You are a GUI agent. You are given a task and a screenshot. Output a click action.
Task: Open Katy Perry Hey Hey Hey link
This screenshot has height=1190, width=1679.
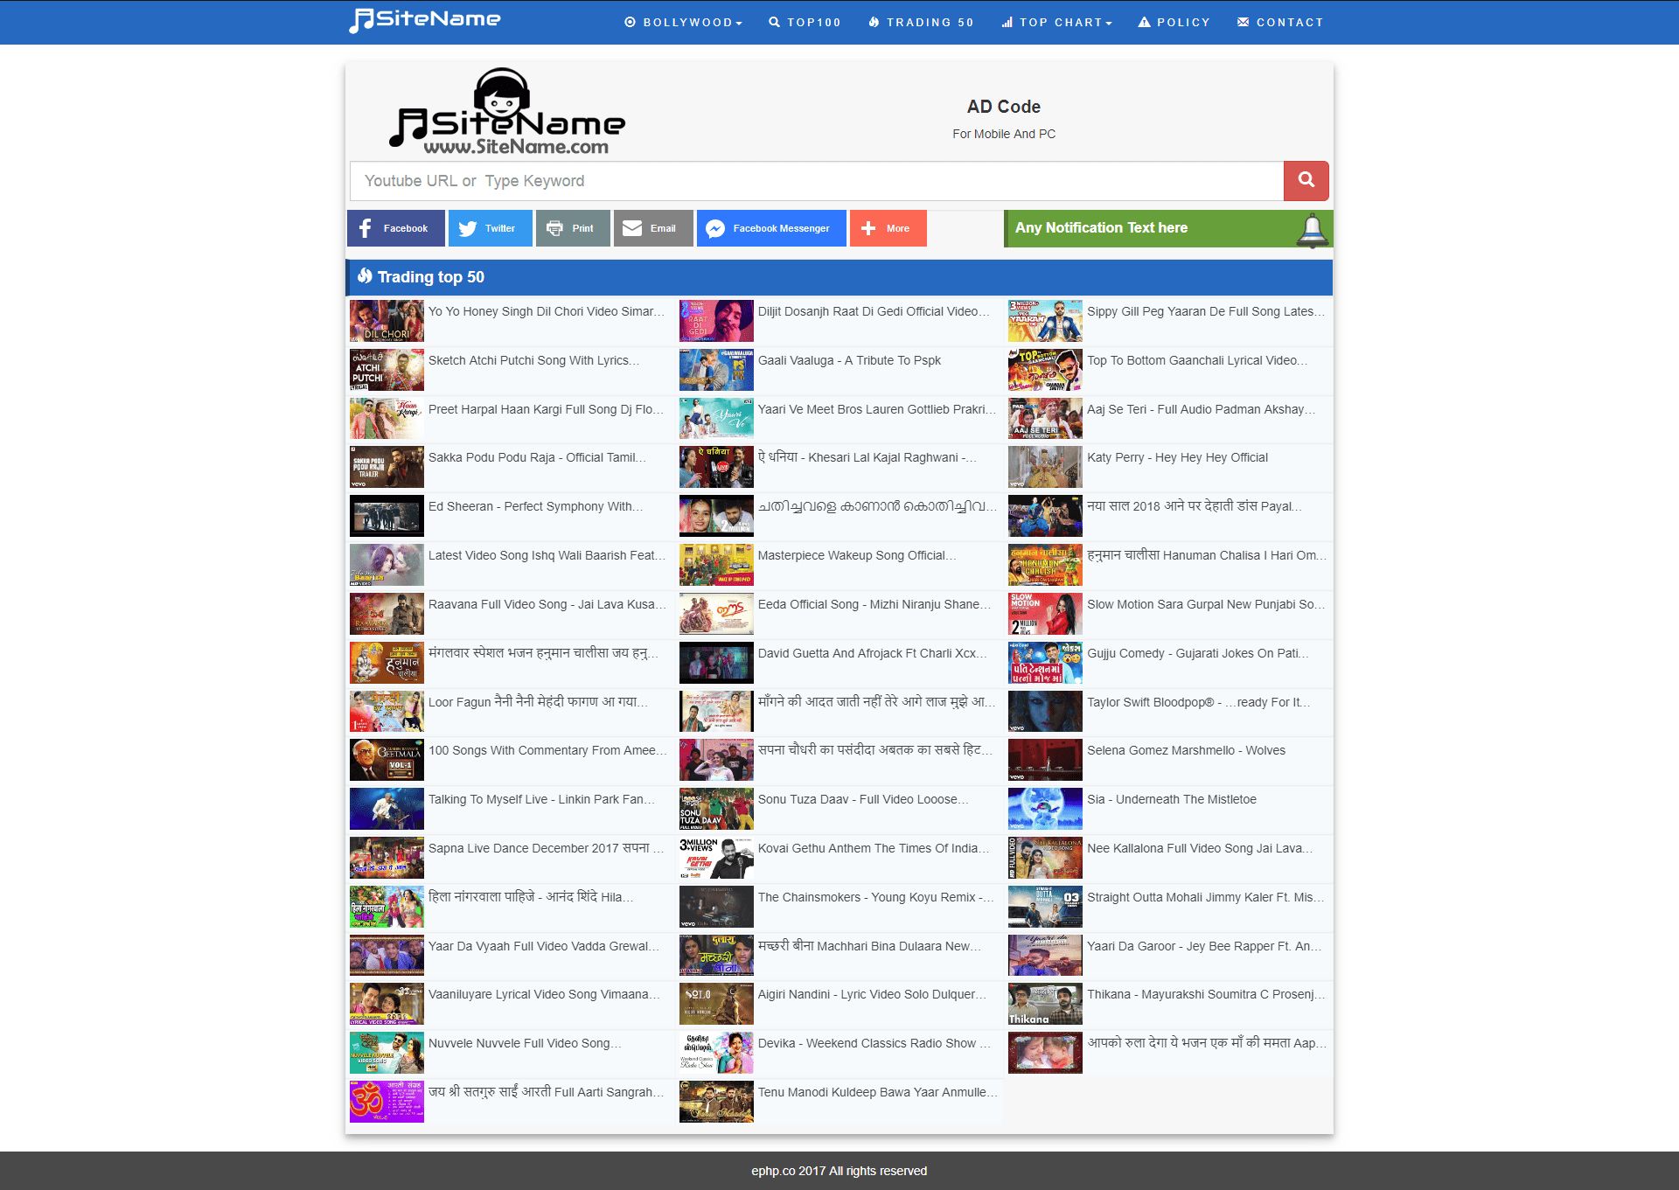pos(1177,457)
